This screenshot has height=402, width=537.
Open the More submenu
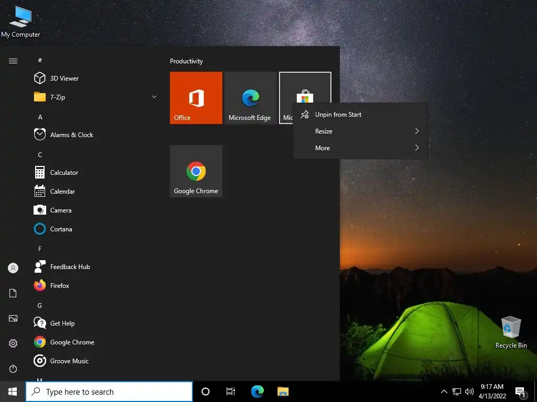(x=360, y=148)
